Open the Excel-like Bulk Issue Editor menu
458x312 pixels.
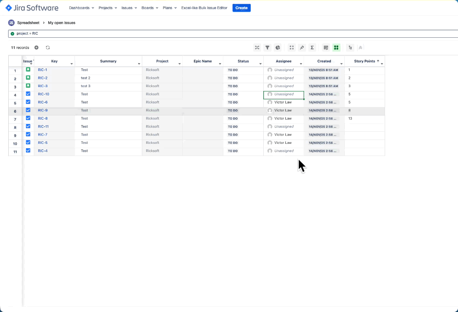(x=204, y=7)
